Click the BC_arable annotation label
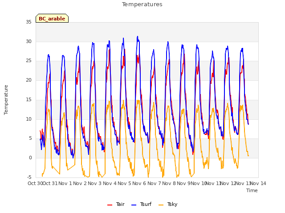The image size is (285, 213). 52,18
